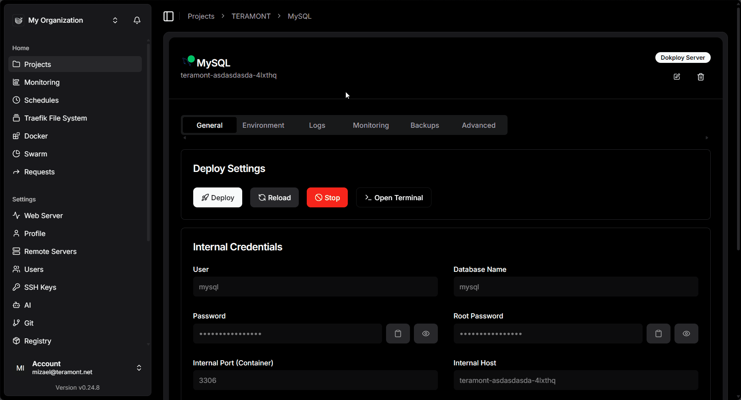Click the teramont-asdasdasda-4lxthq service name
741x400 pixels.
229,75
